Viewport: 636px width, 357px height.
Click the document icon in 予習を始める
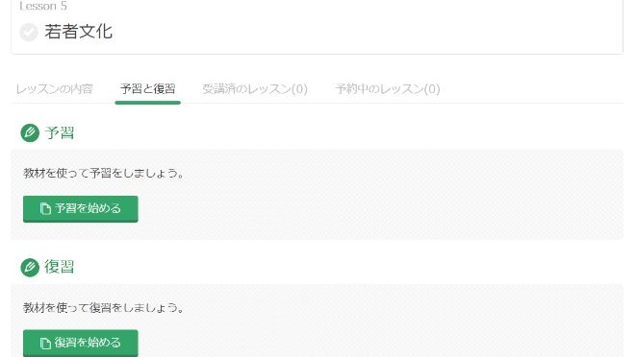(x=45, y=208)
